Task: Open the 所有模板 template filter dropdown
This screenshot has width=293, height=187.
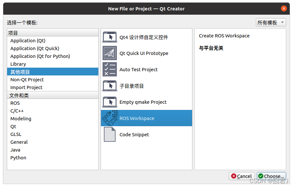Action: coord(271,22)
